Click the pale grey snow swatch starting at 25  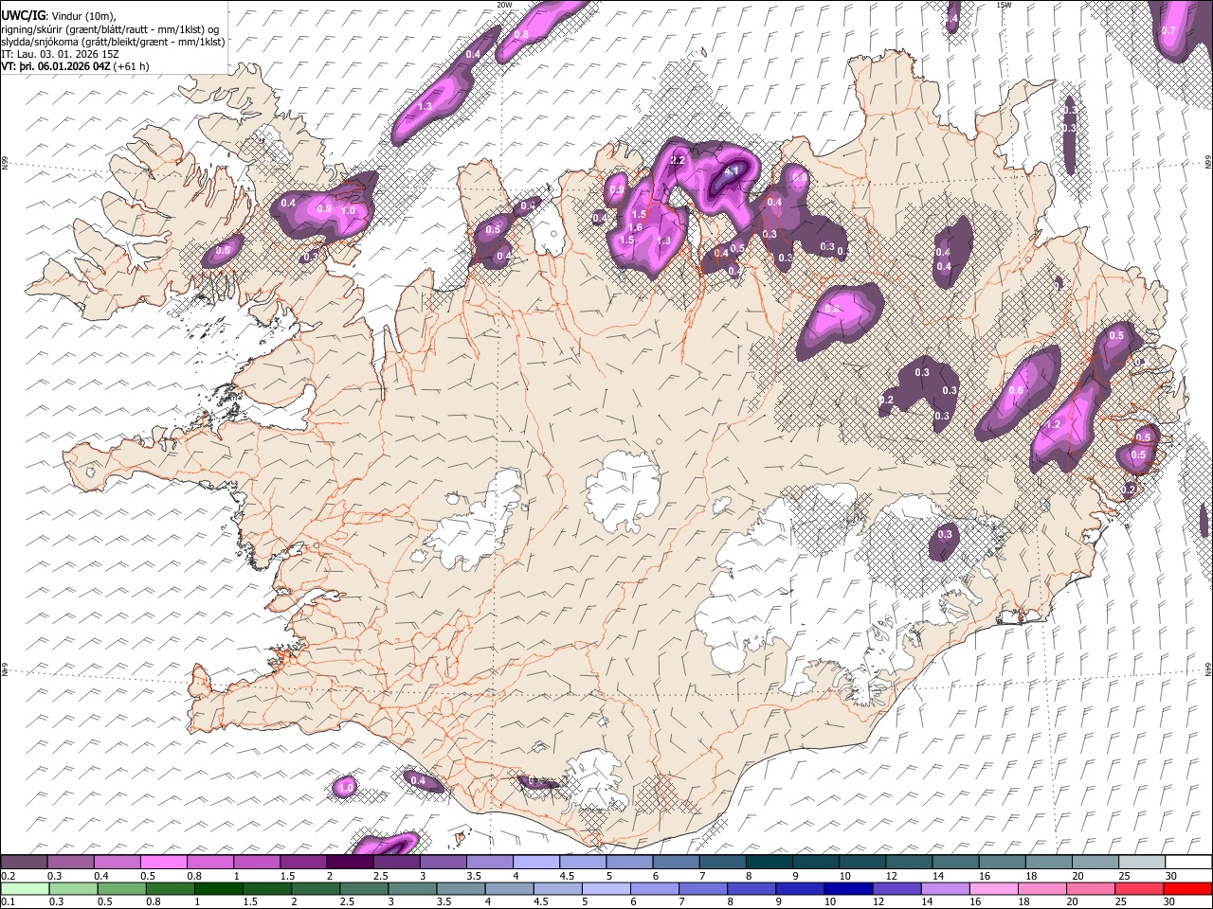pyautogui.click(x=1141, y=862)
